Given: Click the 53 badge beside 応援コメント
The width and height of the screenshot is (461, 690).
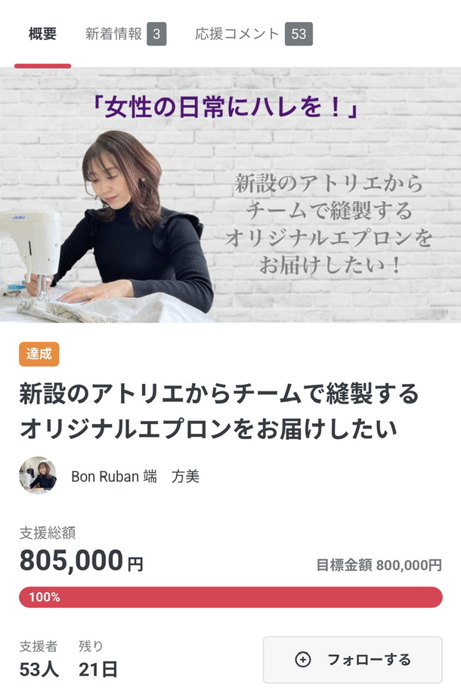Looking at the screenshot, I should (299, 33).
